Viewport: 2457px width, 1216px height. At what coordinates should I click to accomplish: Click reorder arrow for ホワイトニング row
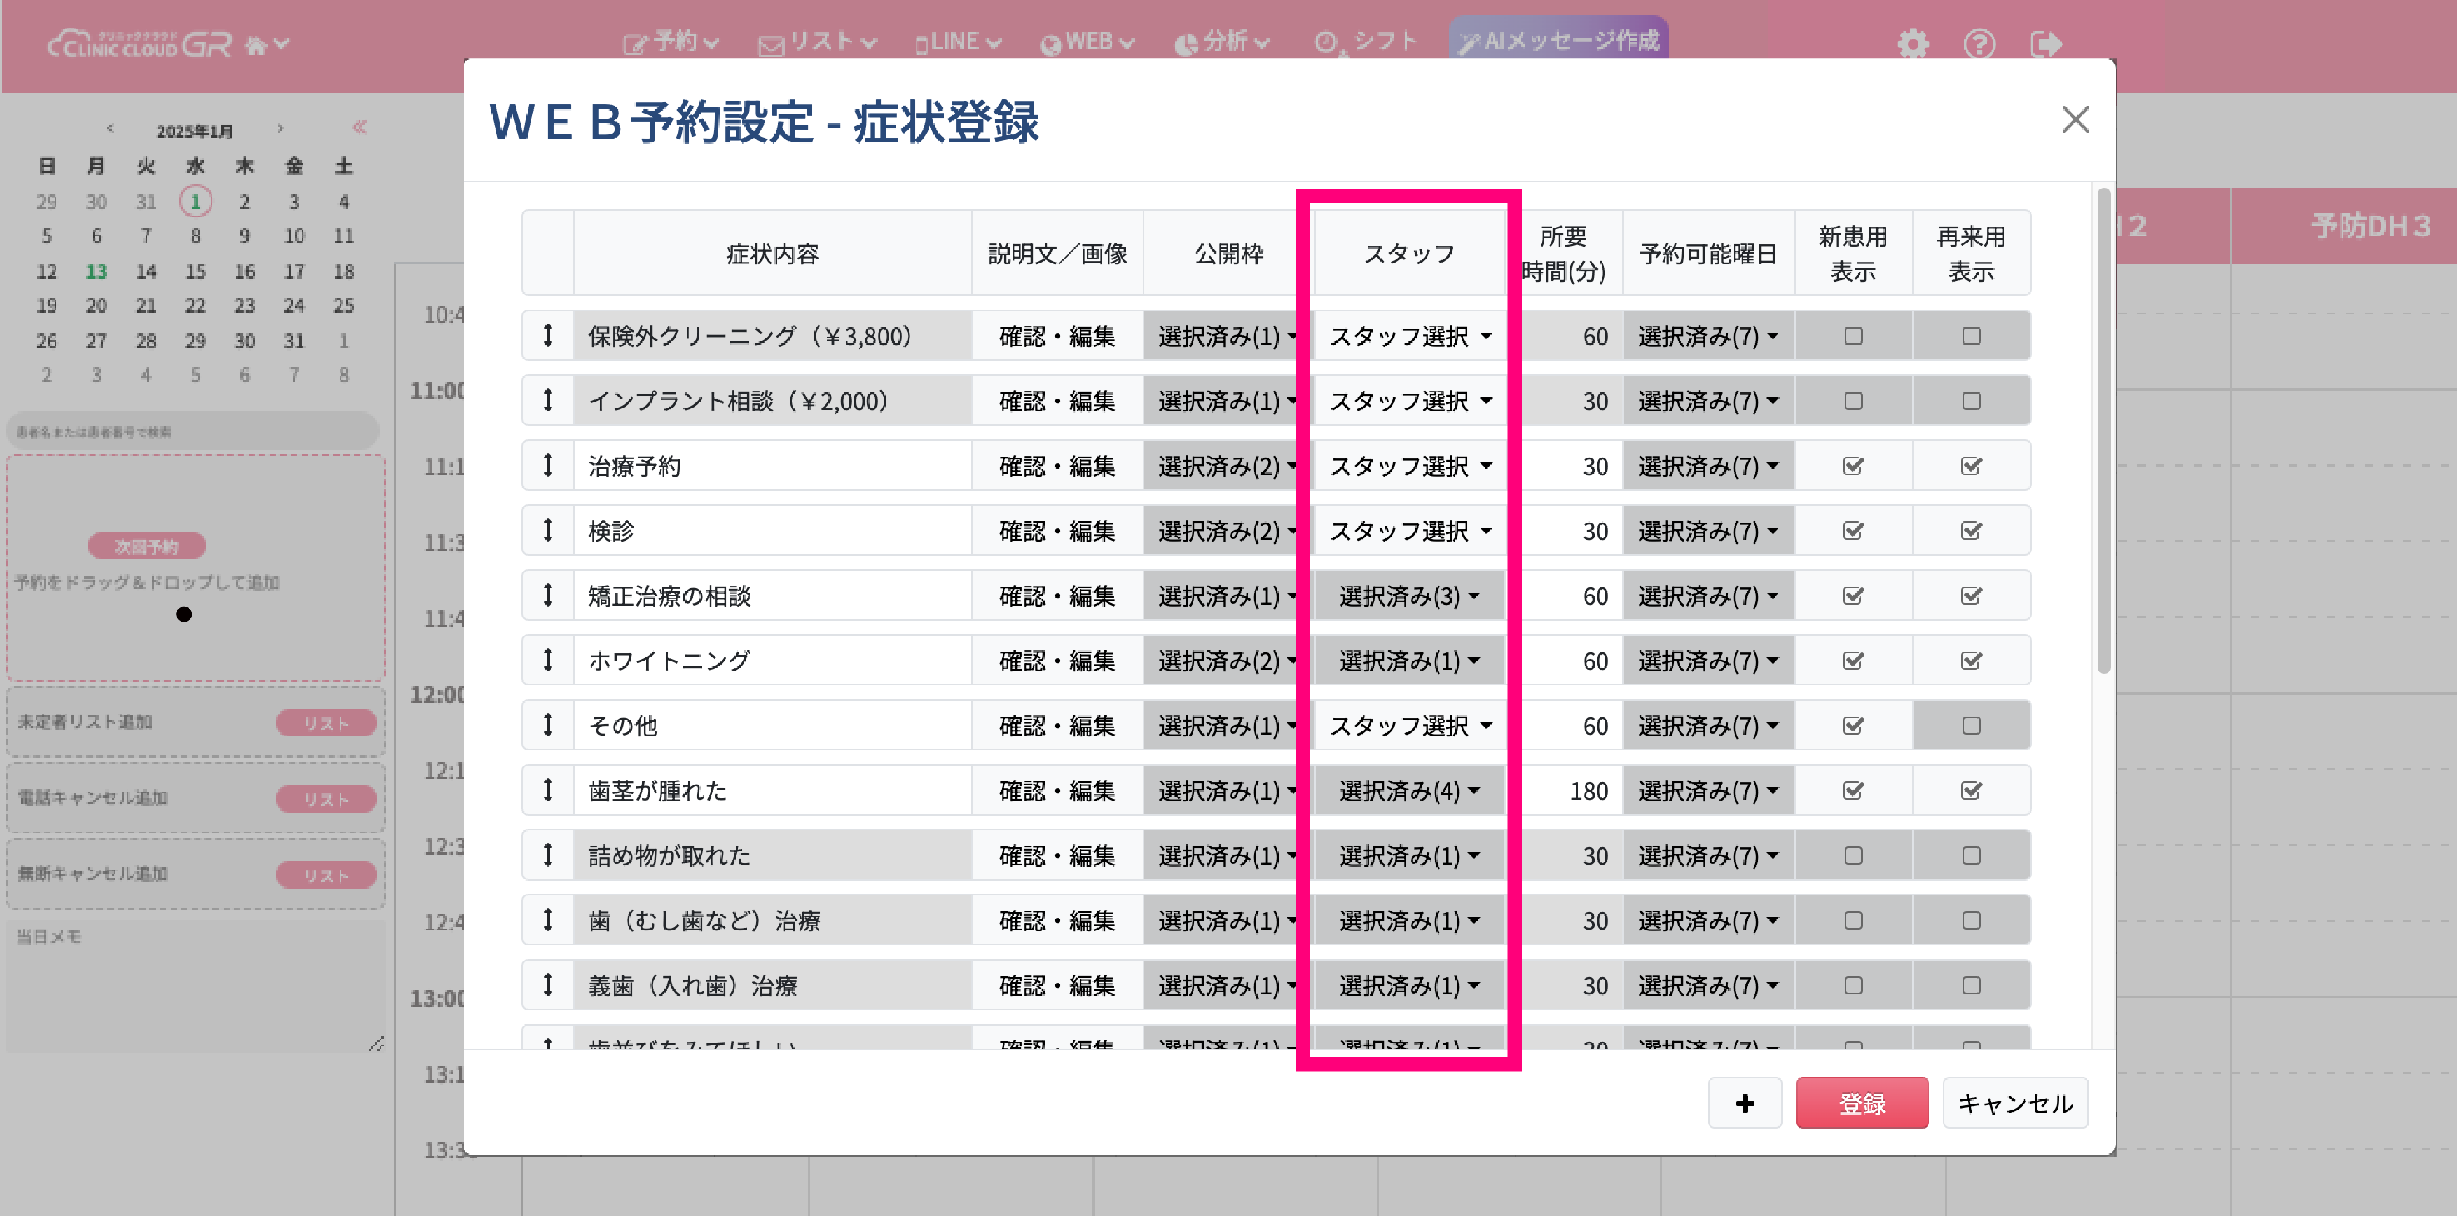pos(548,660)
